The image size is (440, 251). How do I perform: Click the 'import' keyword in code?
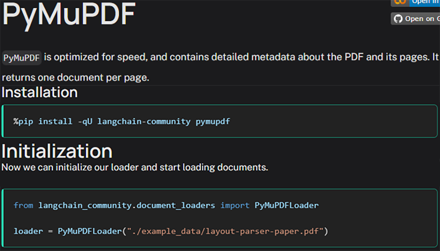(235, 205)
